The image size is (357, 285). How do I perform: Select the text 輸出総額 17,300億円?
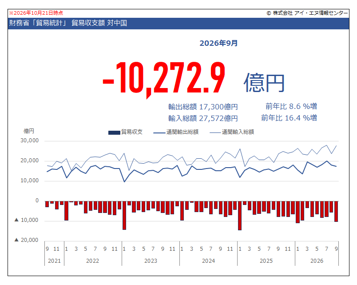click(203, 107)
